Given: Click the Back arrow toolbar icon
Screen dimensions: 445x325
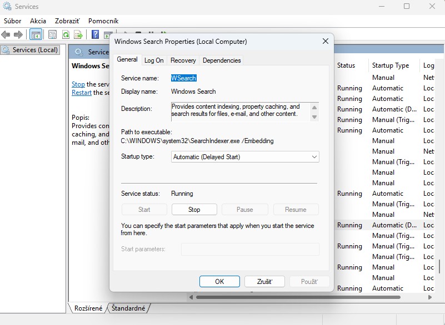Looking at the screenshot, I should pos(6,35).
